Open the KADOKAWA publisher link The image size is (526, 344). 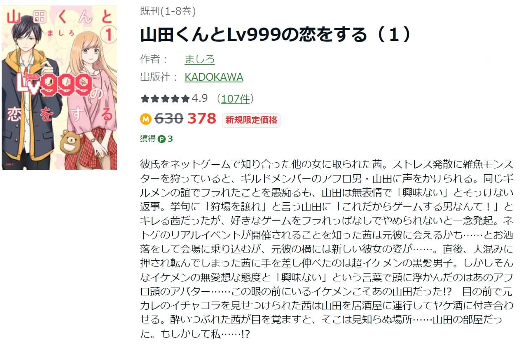(214, 77)
